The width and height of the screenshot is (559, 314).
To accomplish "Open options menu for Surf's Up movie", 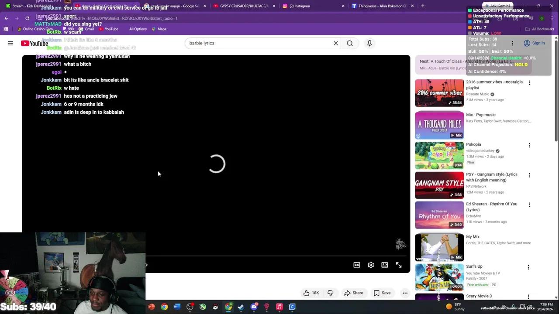I will [528, 267].
